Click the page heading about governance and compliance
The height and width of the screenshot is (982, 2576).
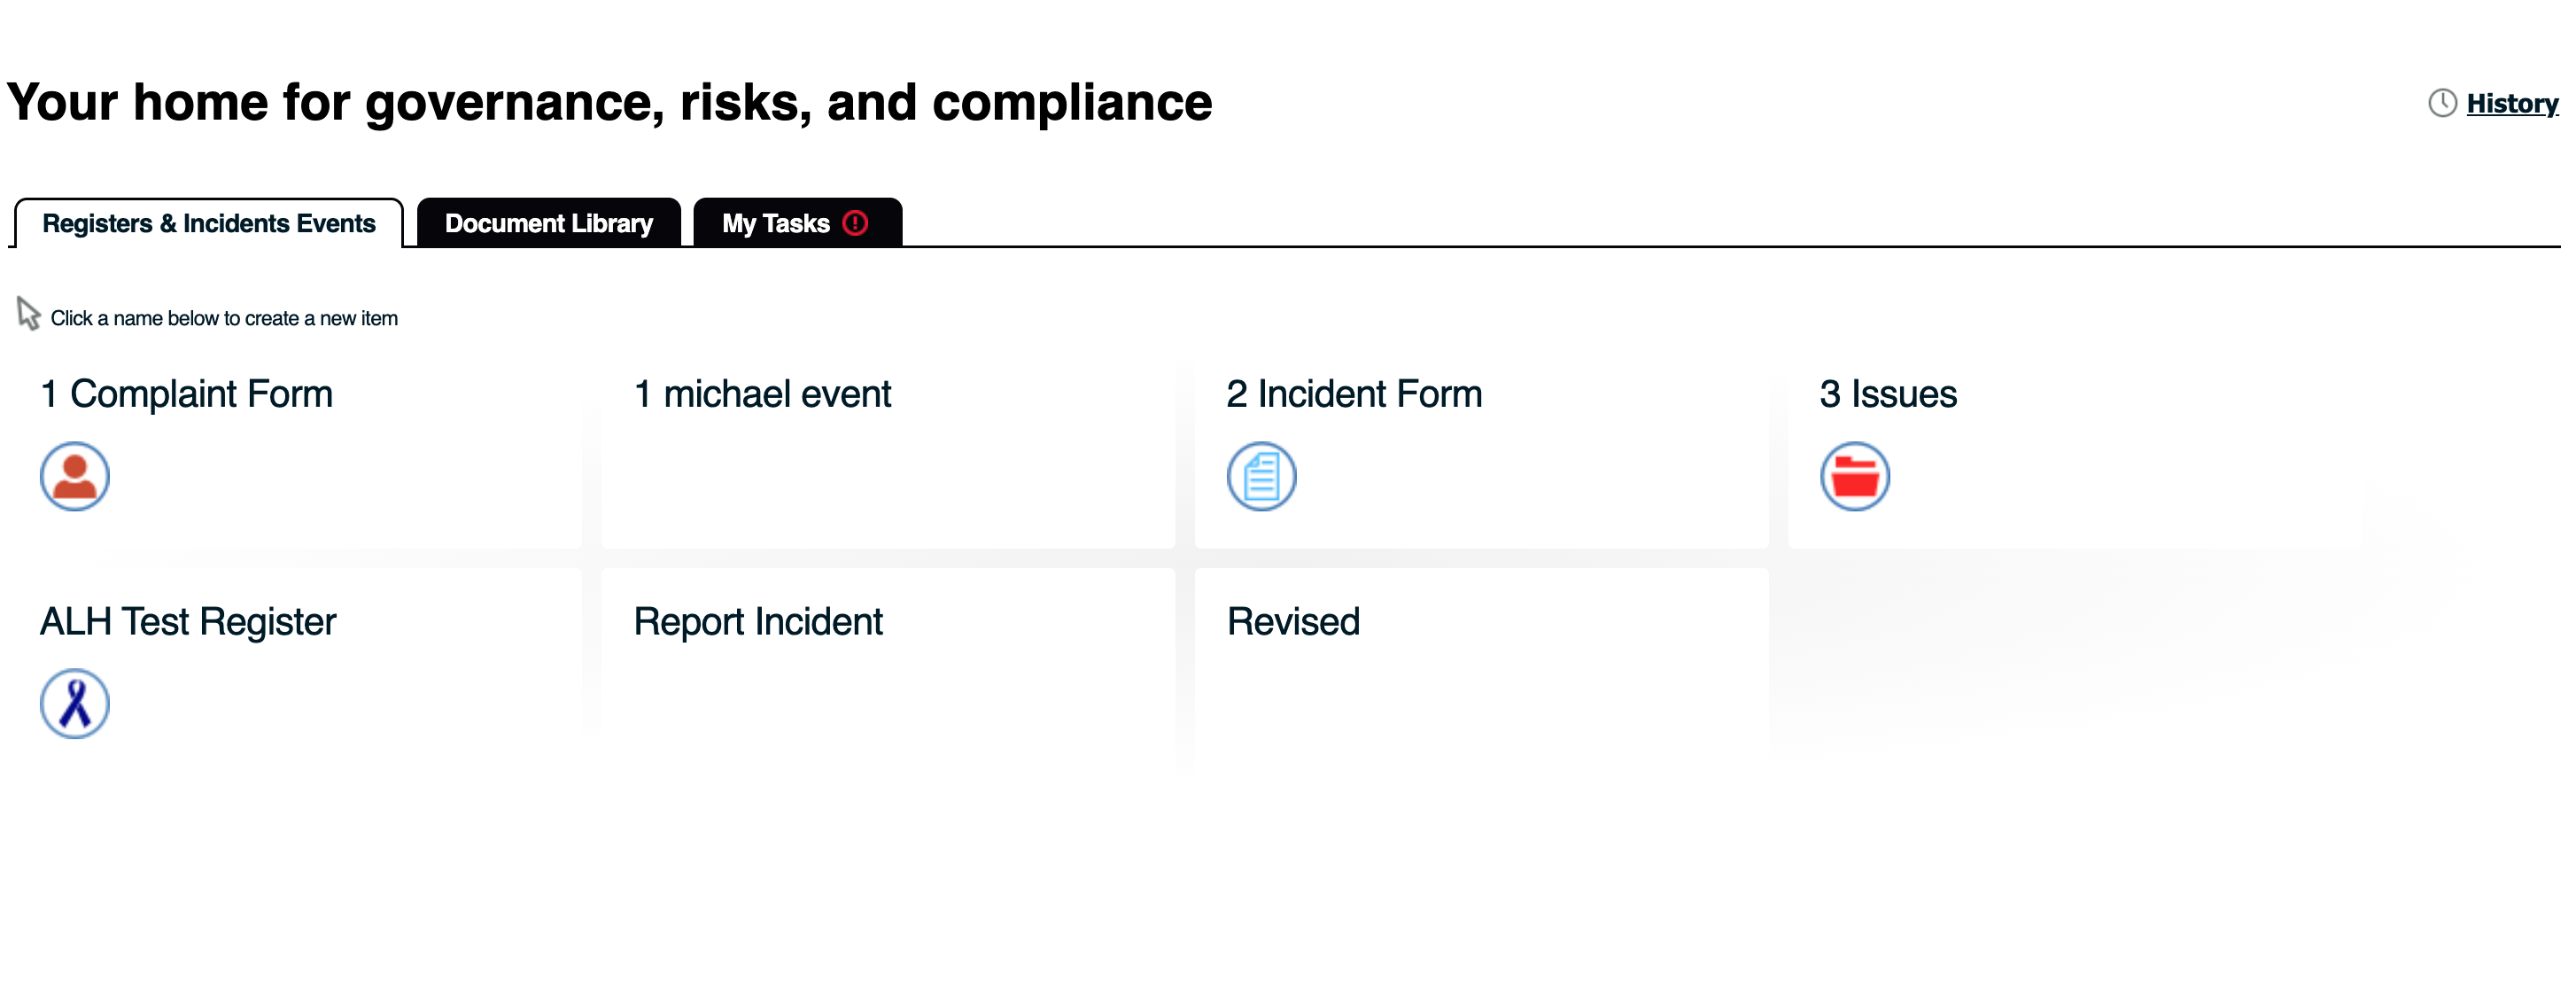pyautogui.click(x=609, y=103)
